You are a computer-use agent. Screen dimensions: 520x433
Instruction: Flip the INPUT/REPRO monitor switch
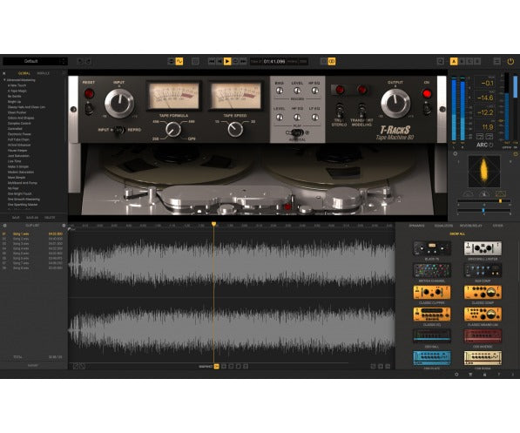119,130
